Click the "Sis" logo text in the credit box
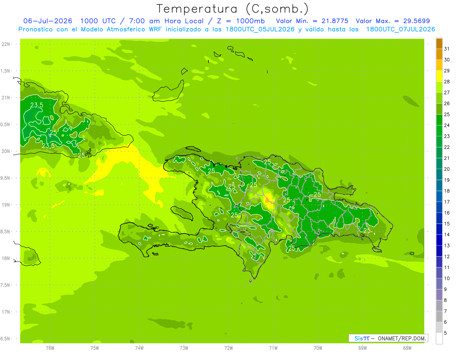 tap(358, 338)
